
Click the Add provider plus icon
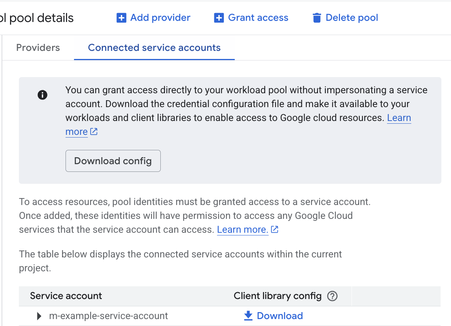[x=121, y=17]
